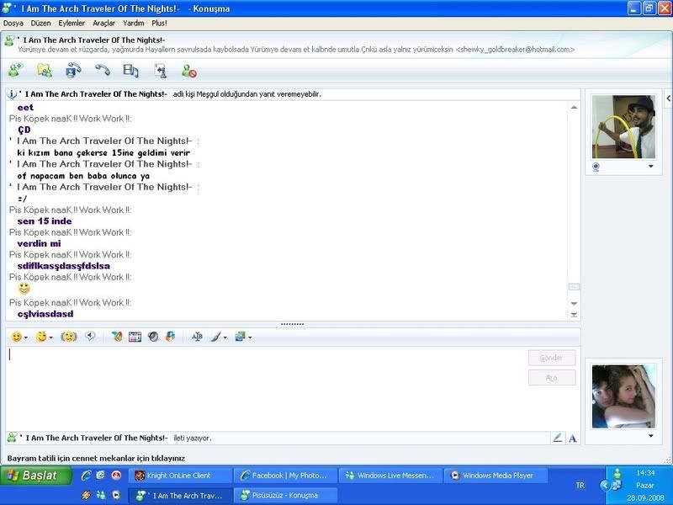Open the Yardım menu
The image size is (673, 505).
[x=134, y=24]
